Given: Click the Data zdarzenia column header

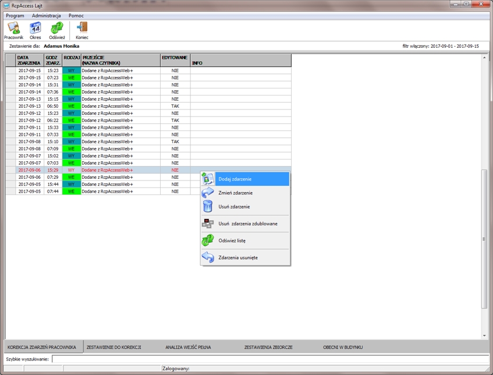Looking at the screenshot, I should click(x=30, y=61).
